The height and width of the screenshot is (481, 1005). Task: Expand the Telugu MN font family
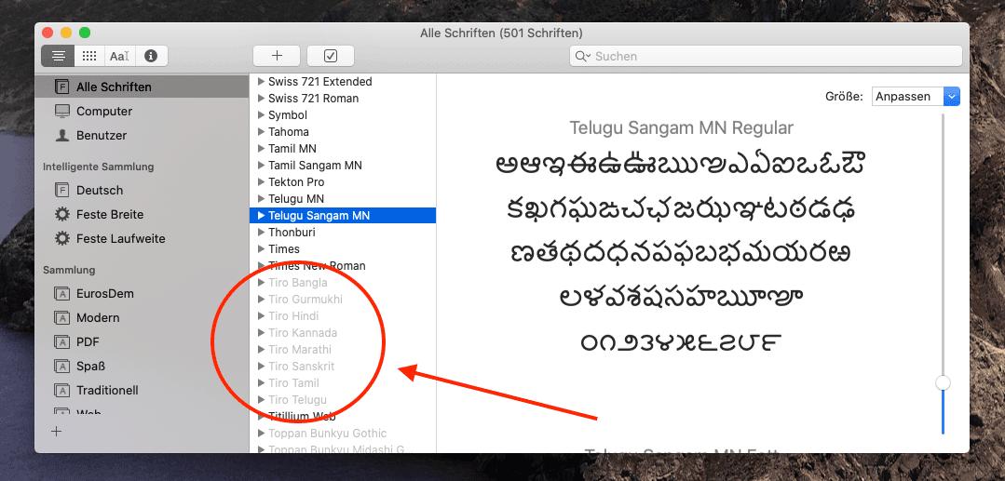click(x=261, y=198)
